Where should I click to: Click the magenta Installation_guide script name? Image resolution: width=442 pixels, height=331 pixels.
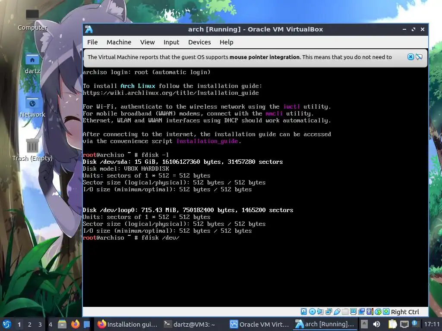(x=207, y=141)
